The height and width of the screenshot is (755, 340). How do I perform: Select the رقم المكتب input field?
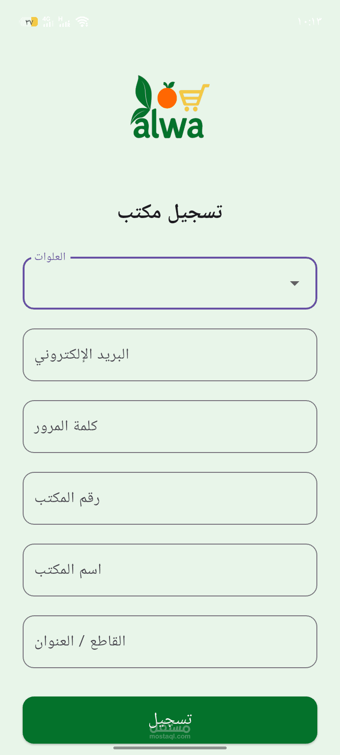(170, 498)
